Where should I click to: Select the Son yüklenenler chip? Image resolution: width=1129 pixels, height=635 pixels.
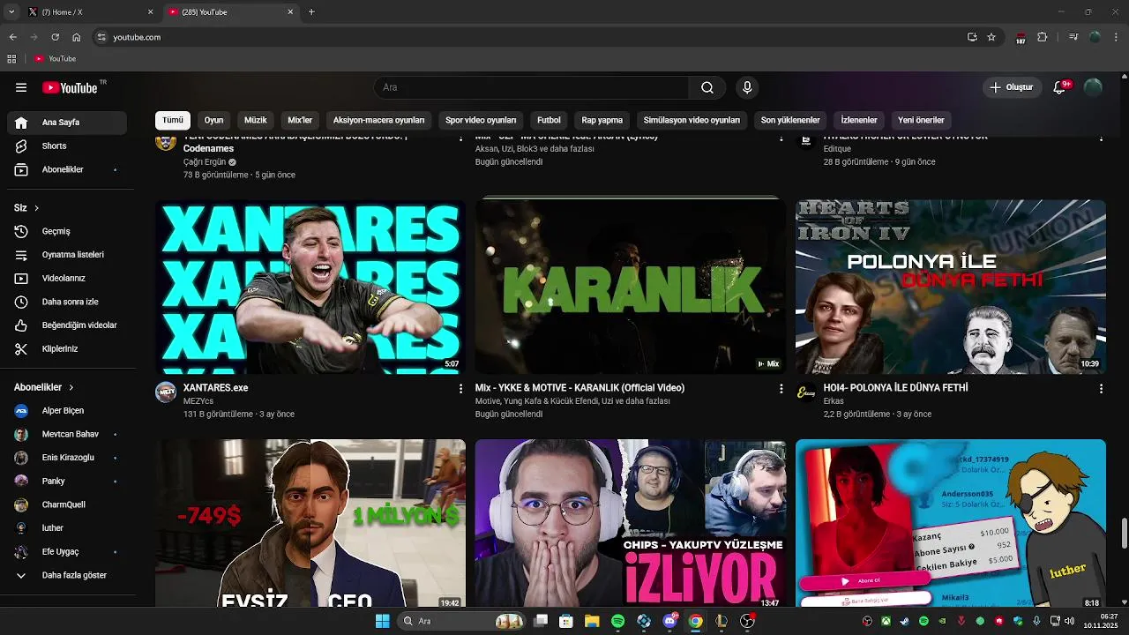pyautogui.click(x=790, y=120)
